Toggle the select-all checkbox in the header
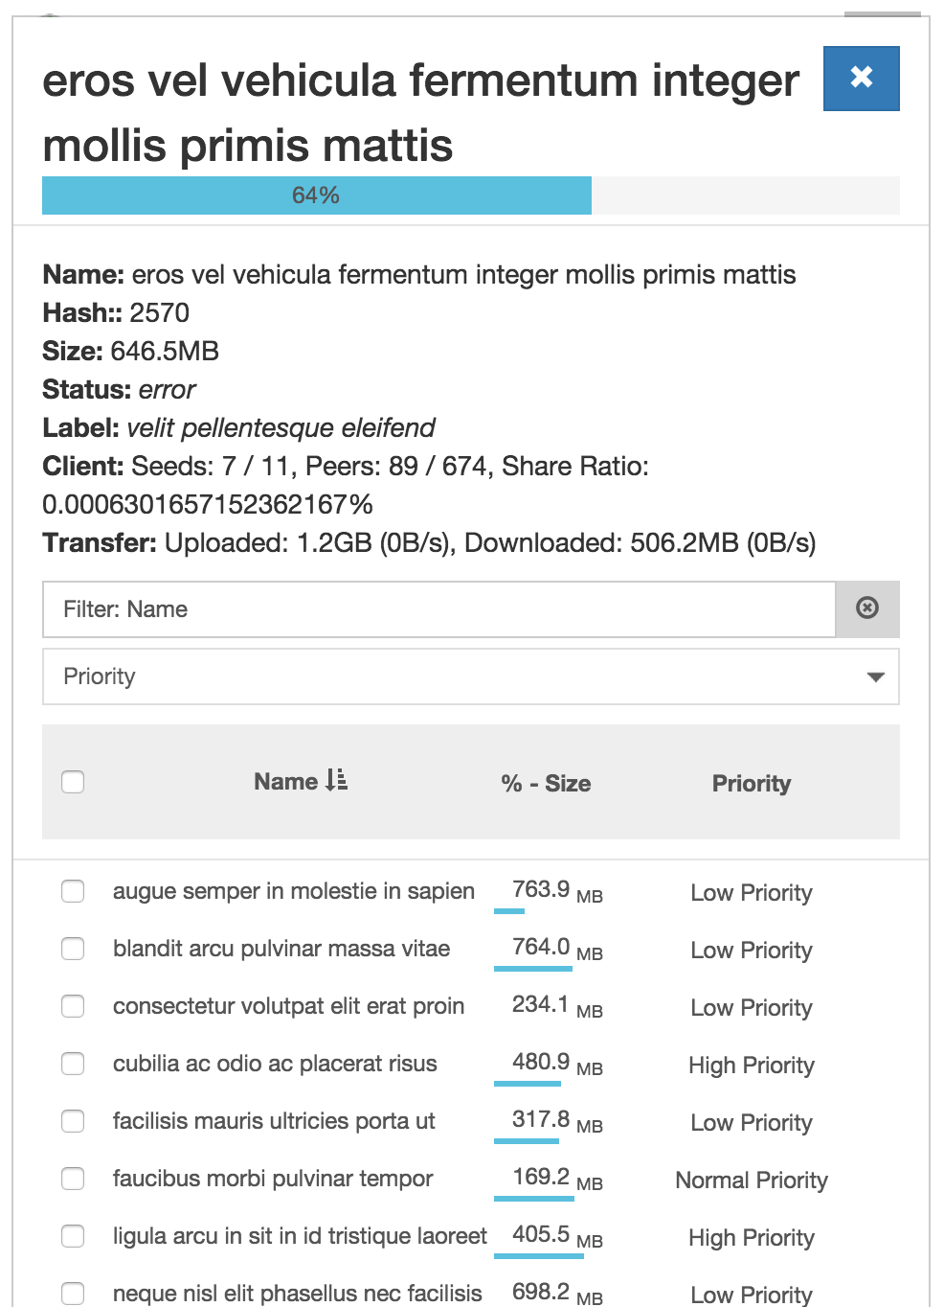This screenshot has width=944, height=1307. (73, 782)
